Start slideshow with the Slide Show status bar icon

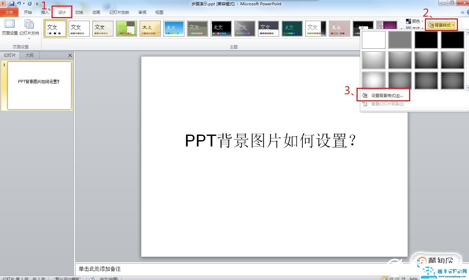403,278
